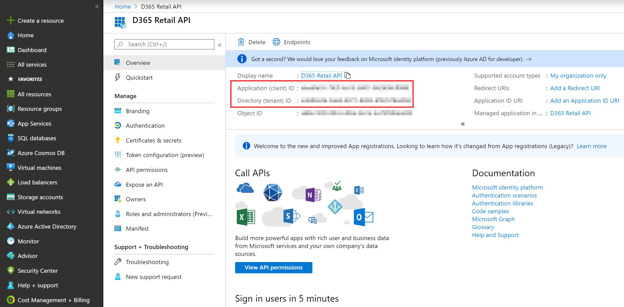
Task: Open the Authentication libraries link
Action: tap(502, 203)
